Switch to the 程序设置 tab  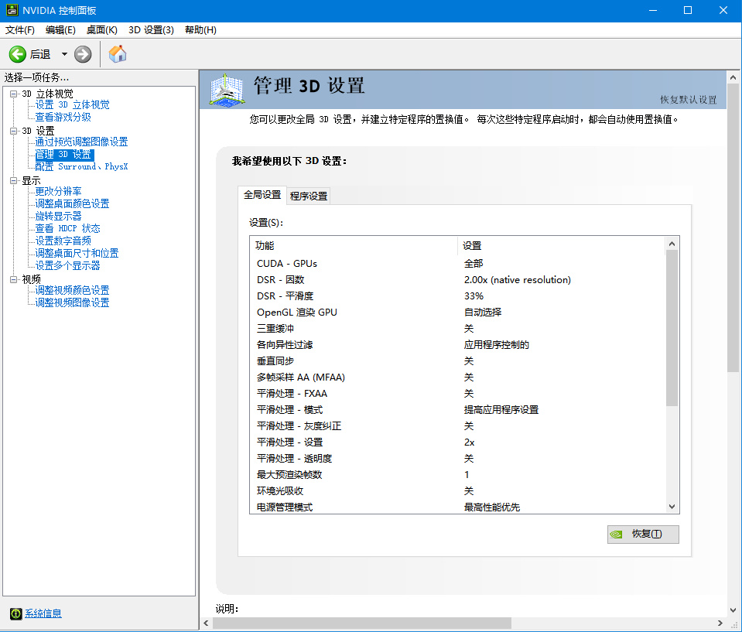pos(309,196)
